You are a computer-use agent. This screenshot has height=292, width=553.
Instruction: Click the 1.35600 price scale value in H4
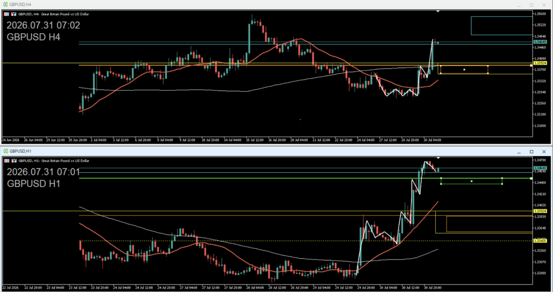[540, 13]
